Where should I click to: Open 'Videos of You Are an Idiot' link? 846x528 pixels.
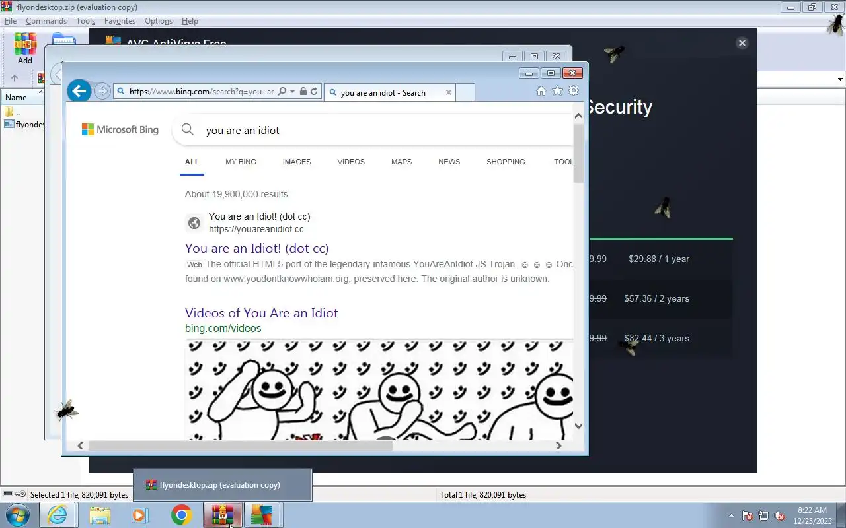(261, 313)
